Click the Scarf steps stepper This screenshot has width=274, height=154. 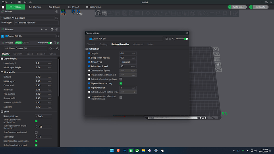coord(37,137)
